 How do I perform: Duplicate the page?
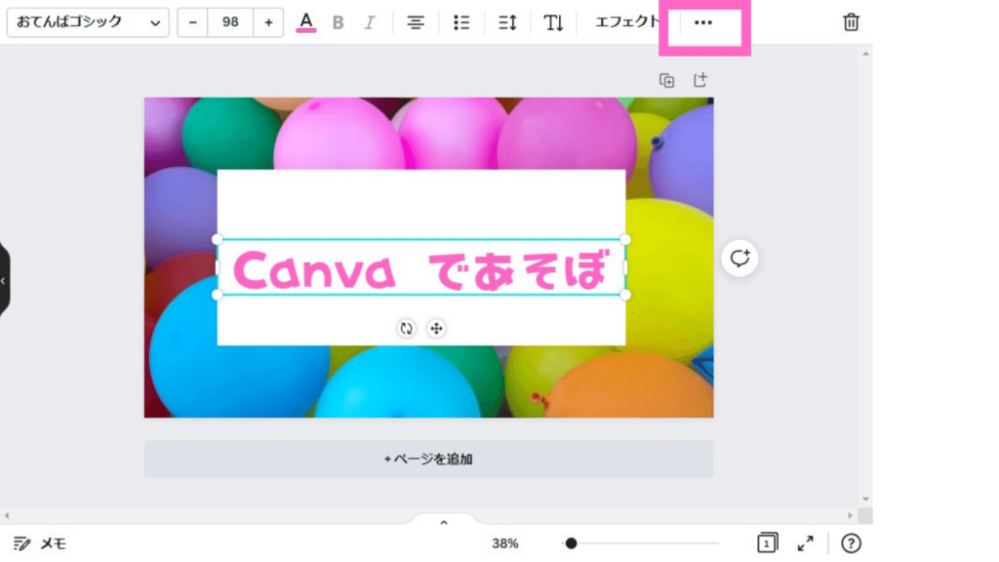tap(667, 80)
